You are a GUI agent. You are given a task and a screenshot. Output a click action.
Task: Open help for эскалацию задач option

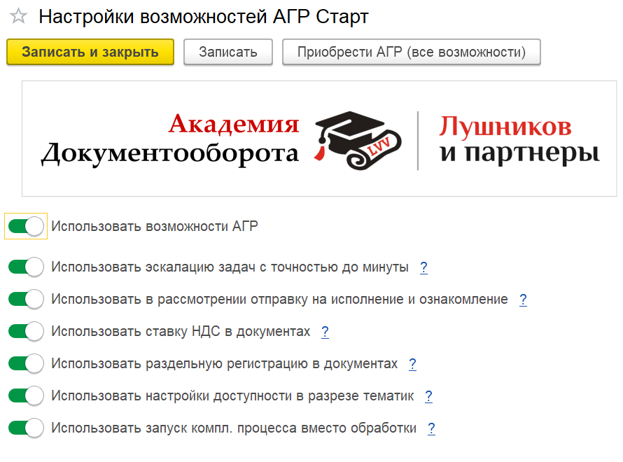(423, 267)
